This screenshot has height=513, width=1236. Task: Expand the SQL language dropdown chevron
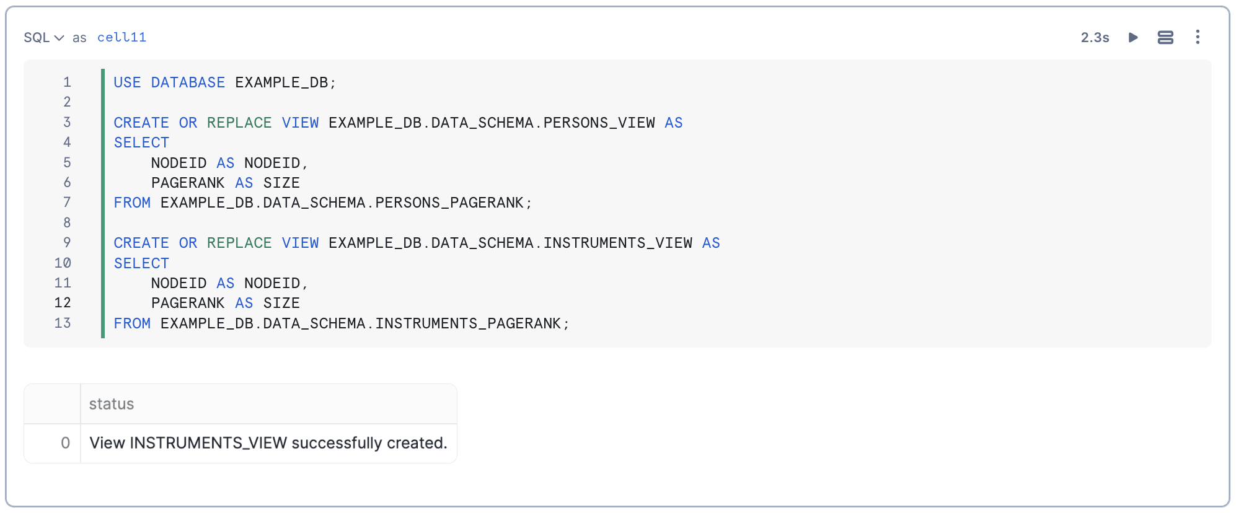tap(59, 38)
